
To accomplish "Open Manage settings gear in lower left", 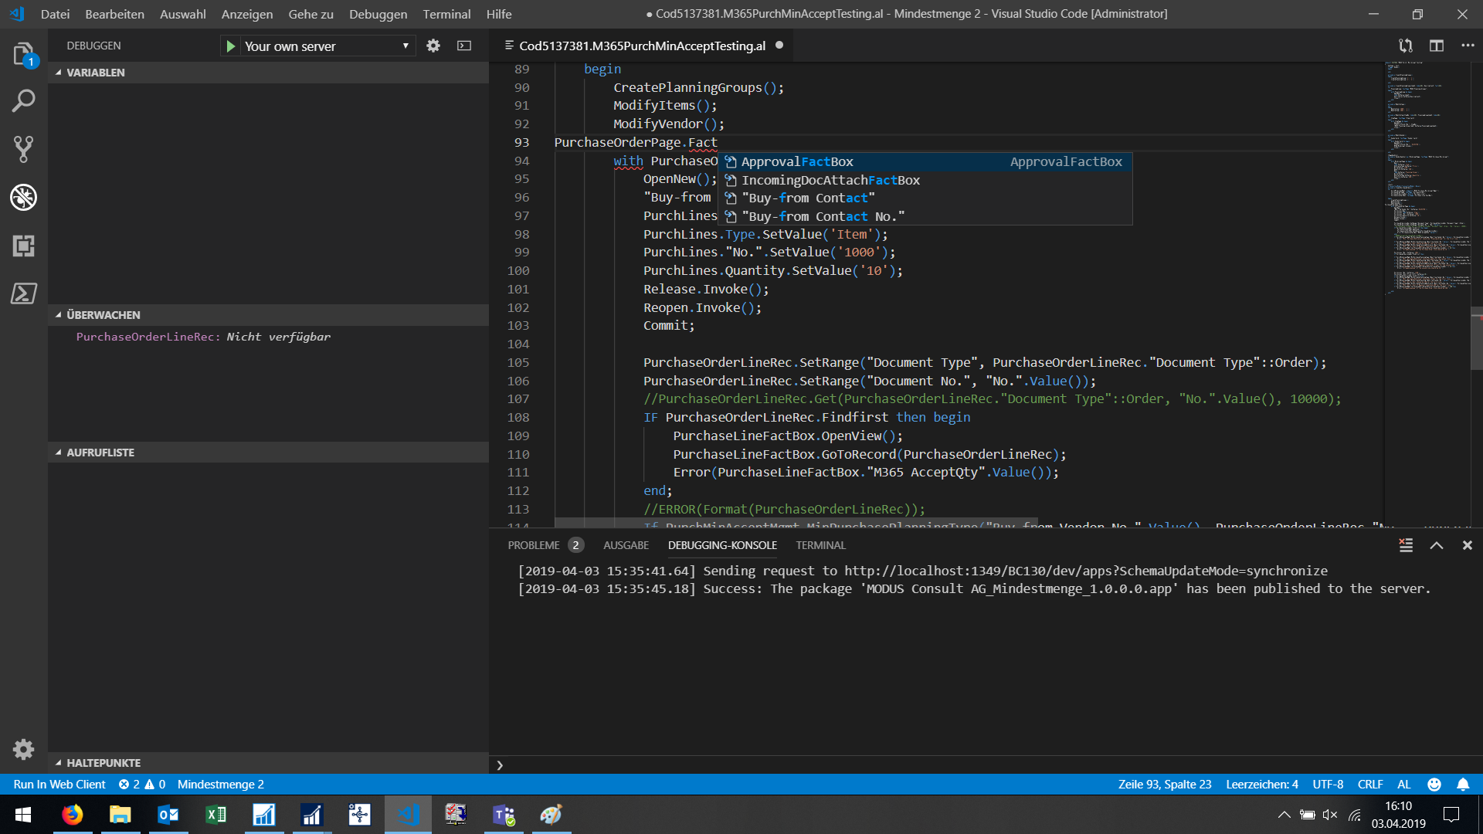I will coord(23,749).
